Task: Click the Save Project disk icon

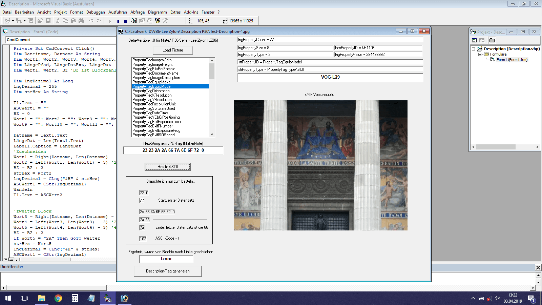Action: coord(48,21)
